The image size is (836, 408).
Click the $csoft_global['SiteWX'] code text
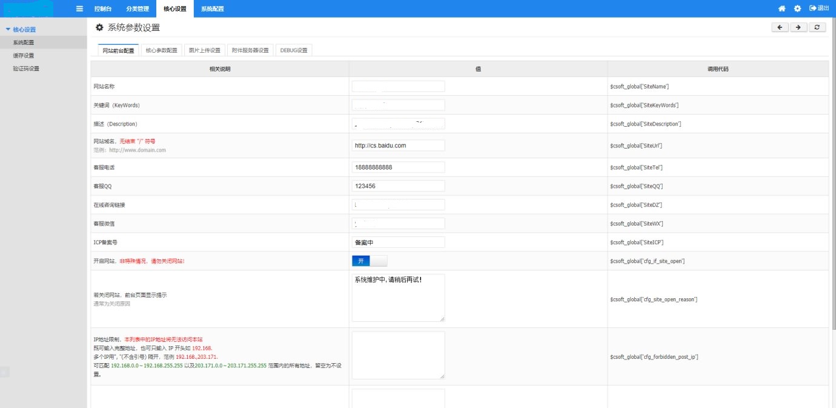[637, 224]
